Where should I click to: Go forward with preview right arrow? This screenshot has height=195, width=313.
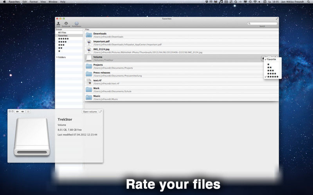[x=22, y=112]
